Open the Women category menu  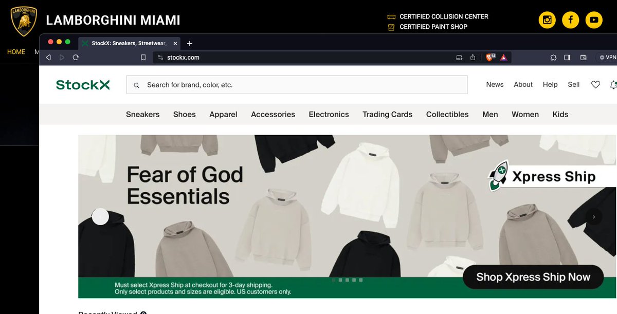pyautogui.click(x=525, y=114)
